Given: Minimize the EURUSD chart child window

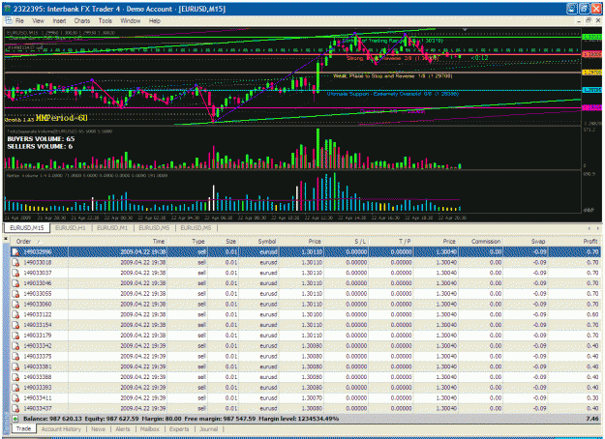Looking at the screenshot, I should [x=579, y=21].
